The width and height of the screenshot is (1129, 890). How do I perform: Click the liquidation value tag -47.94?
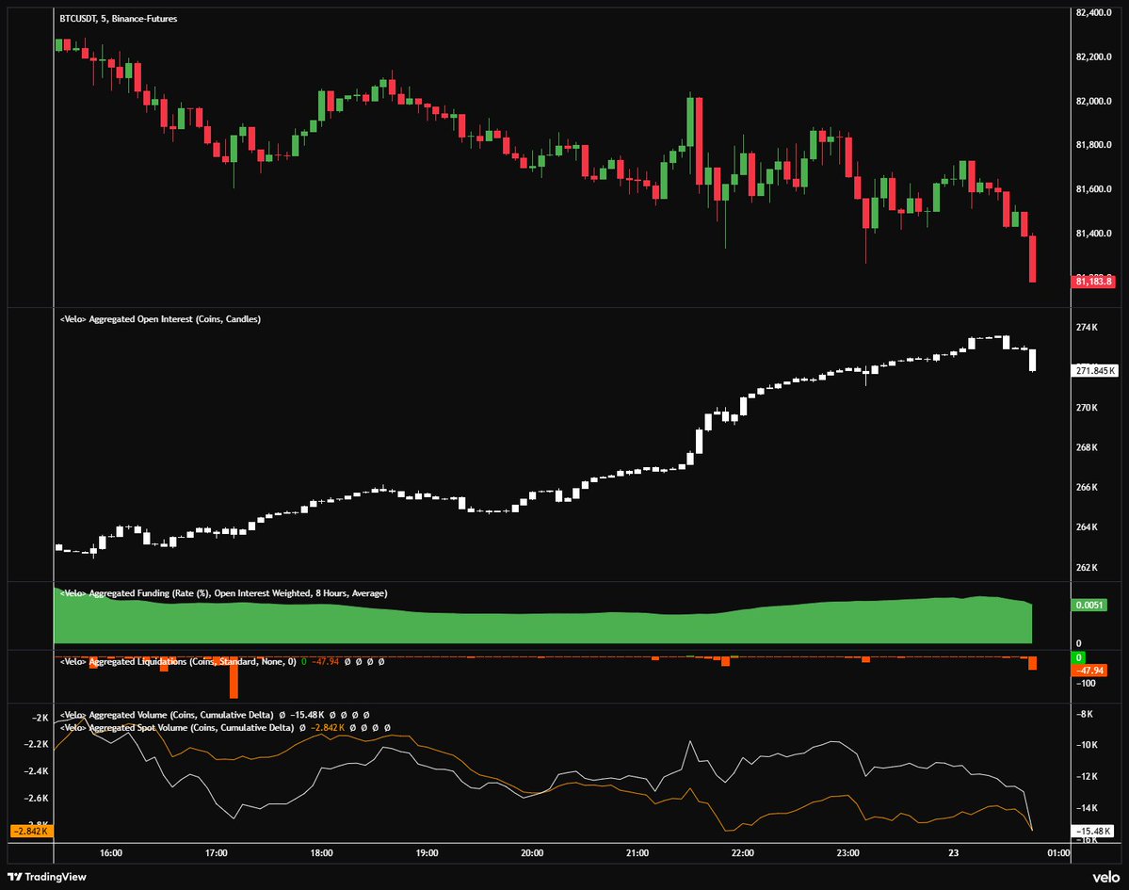coord(1090,671)
